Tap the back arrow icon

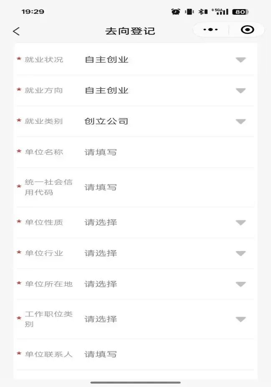16,31
